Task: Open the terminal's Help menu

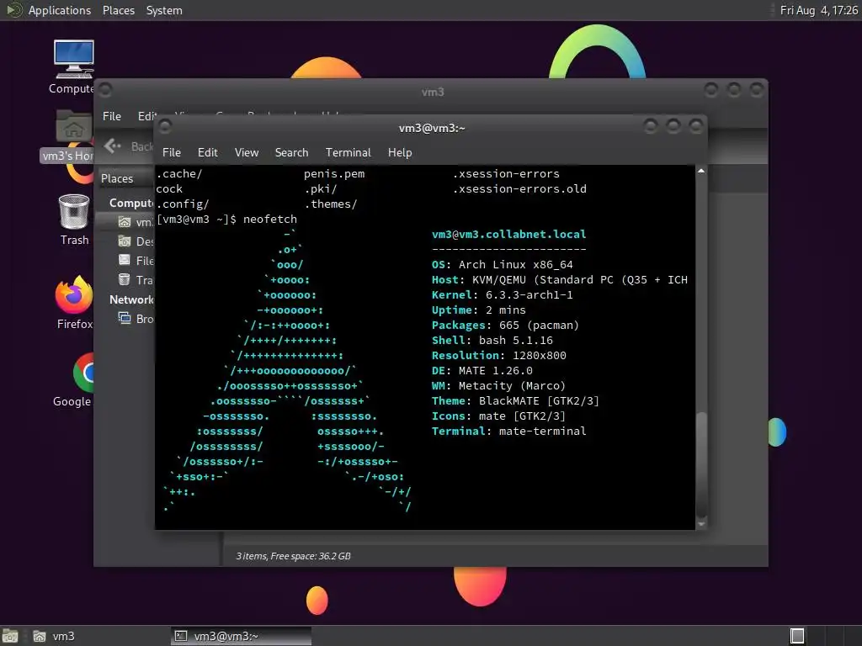Action: 400,153
